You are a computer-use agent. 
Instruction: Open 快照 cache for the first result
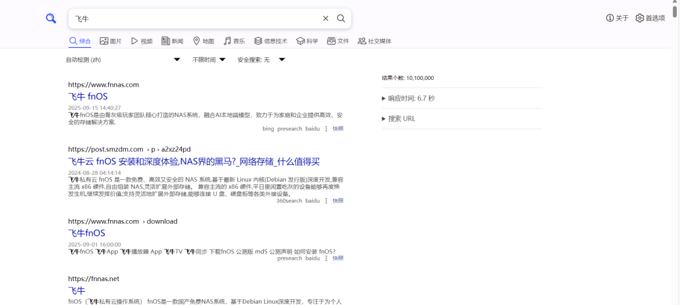coord(338,129)
